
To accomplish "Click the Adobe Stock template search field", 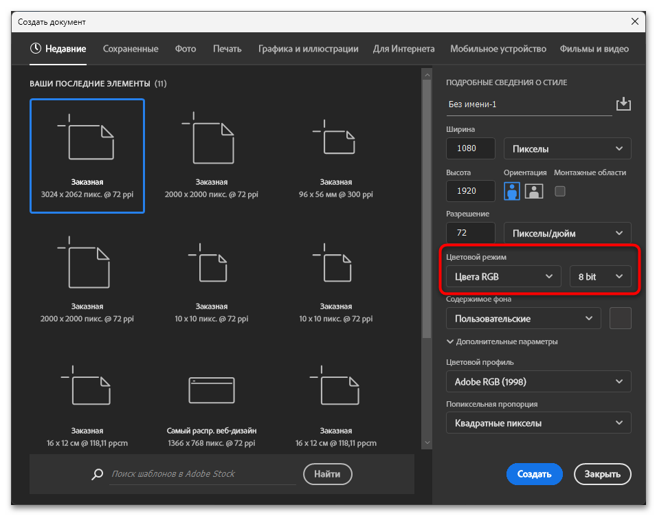I will 202,474.
